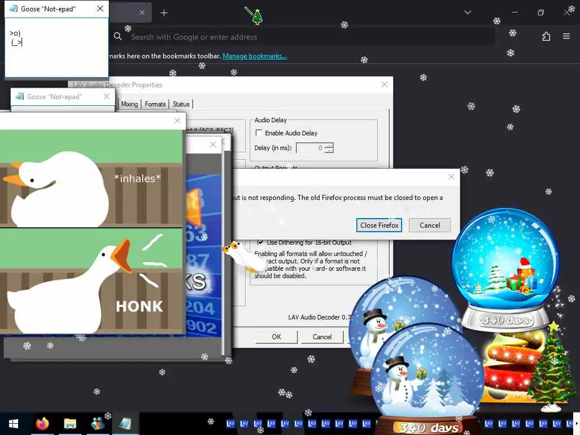Click the Close Firefox button
Image resolution: width=580 pixels, height=435 pixels.
379,225
